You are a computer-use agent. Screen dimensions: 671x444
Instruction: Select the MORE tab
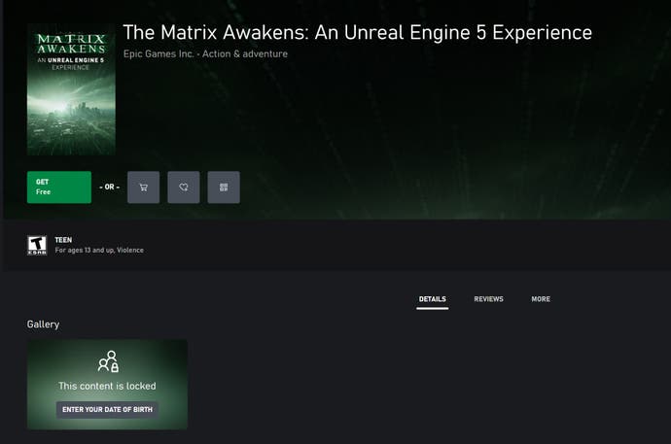pyautogui.click(x=541, y=299)
